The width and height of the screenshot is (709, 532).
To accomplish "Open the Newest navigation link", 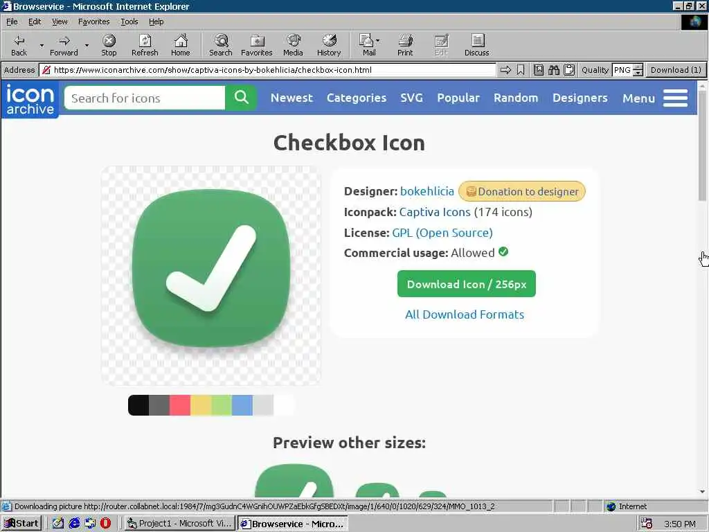I will [x=291, y=98].
